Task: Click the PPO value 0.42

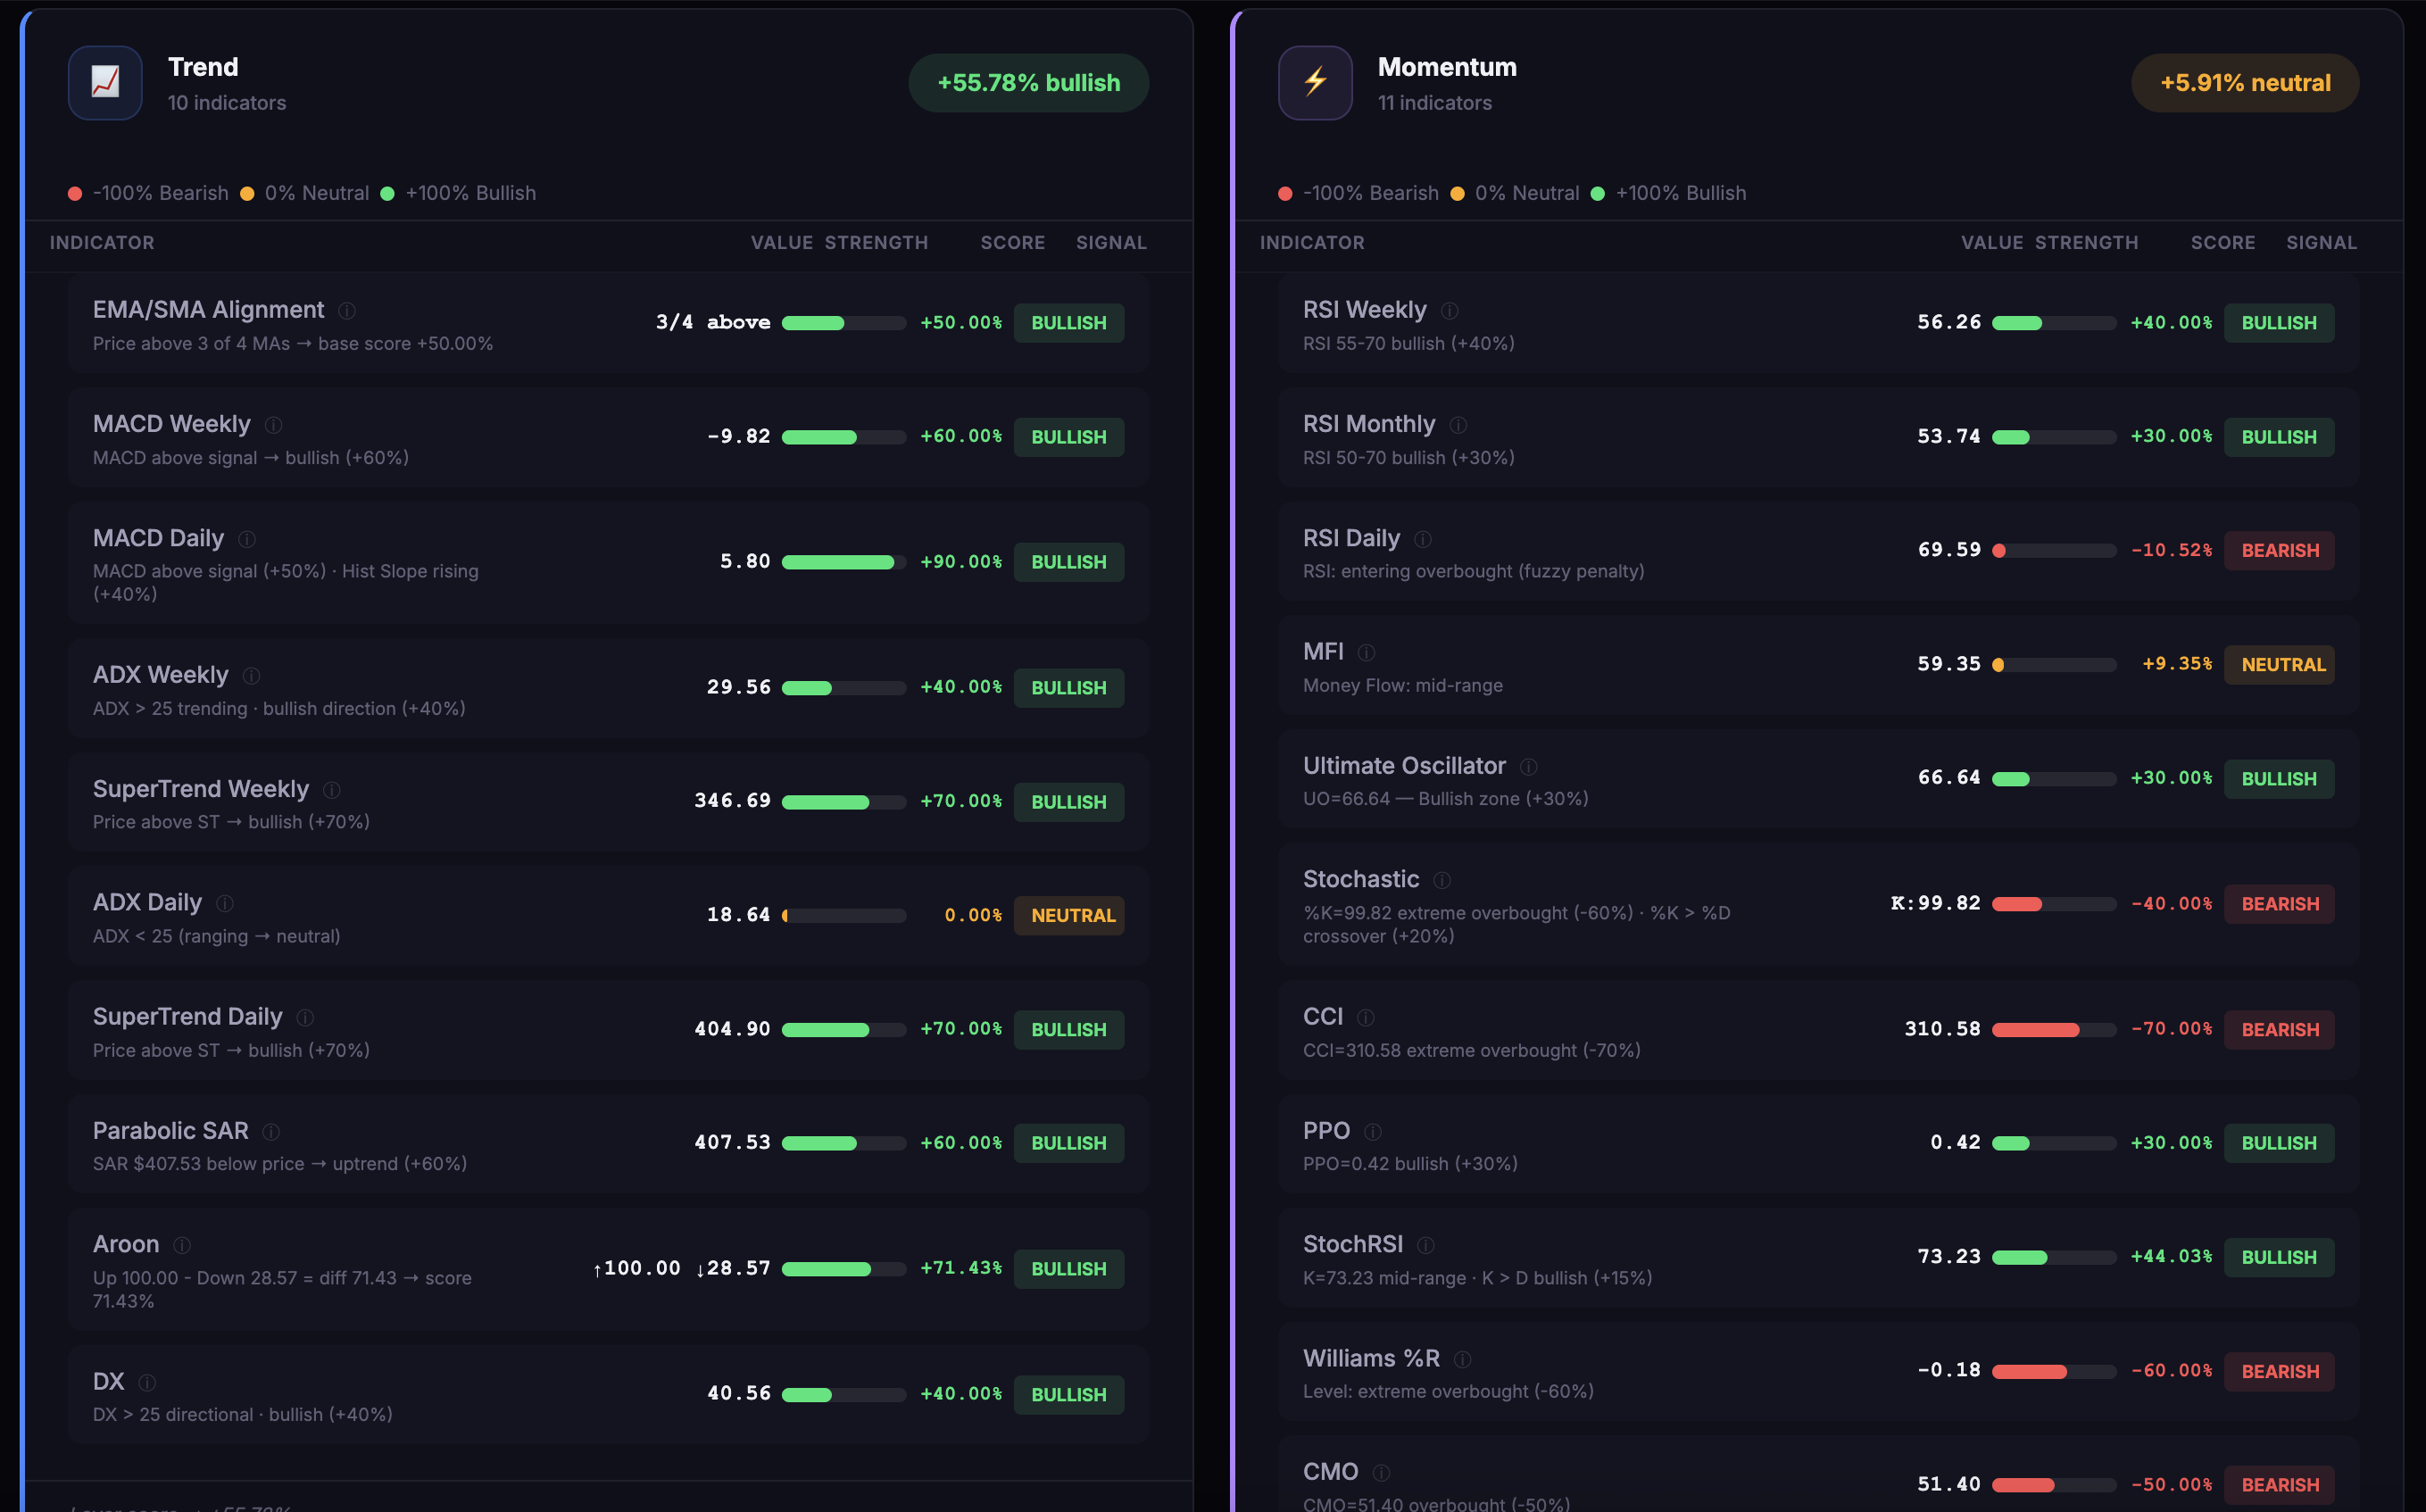Action: (1955, 1143)
